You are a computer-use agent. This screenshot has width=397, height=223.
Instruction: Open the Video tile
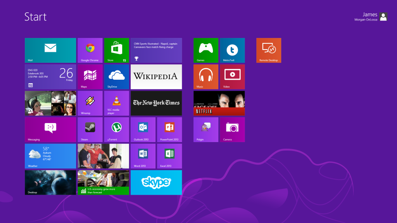233,77
